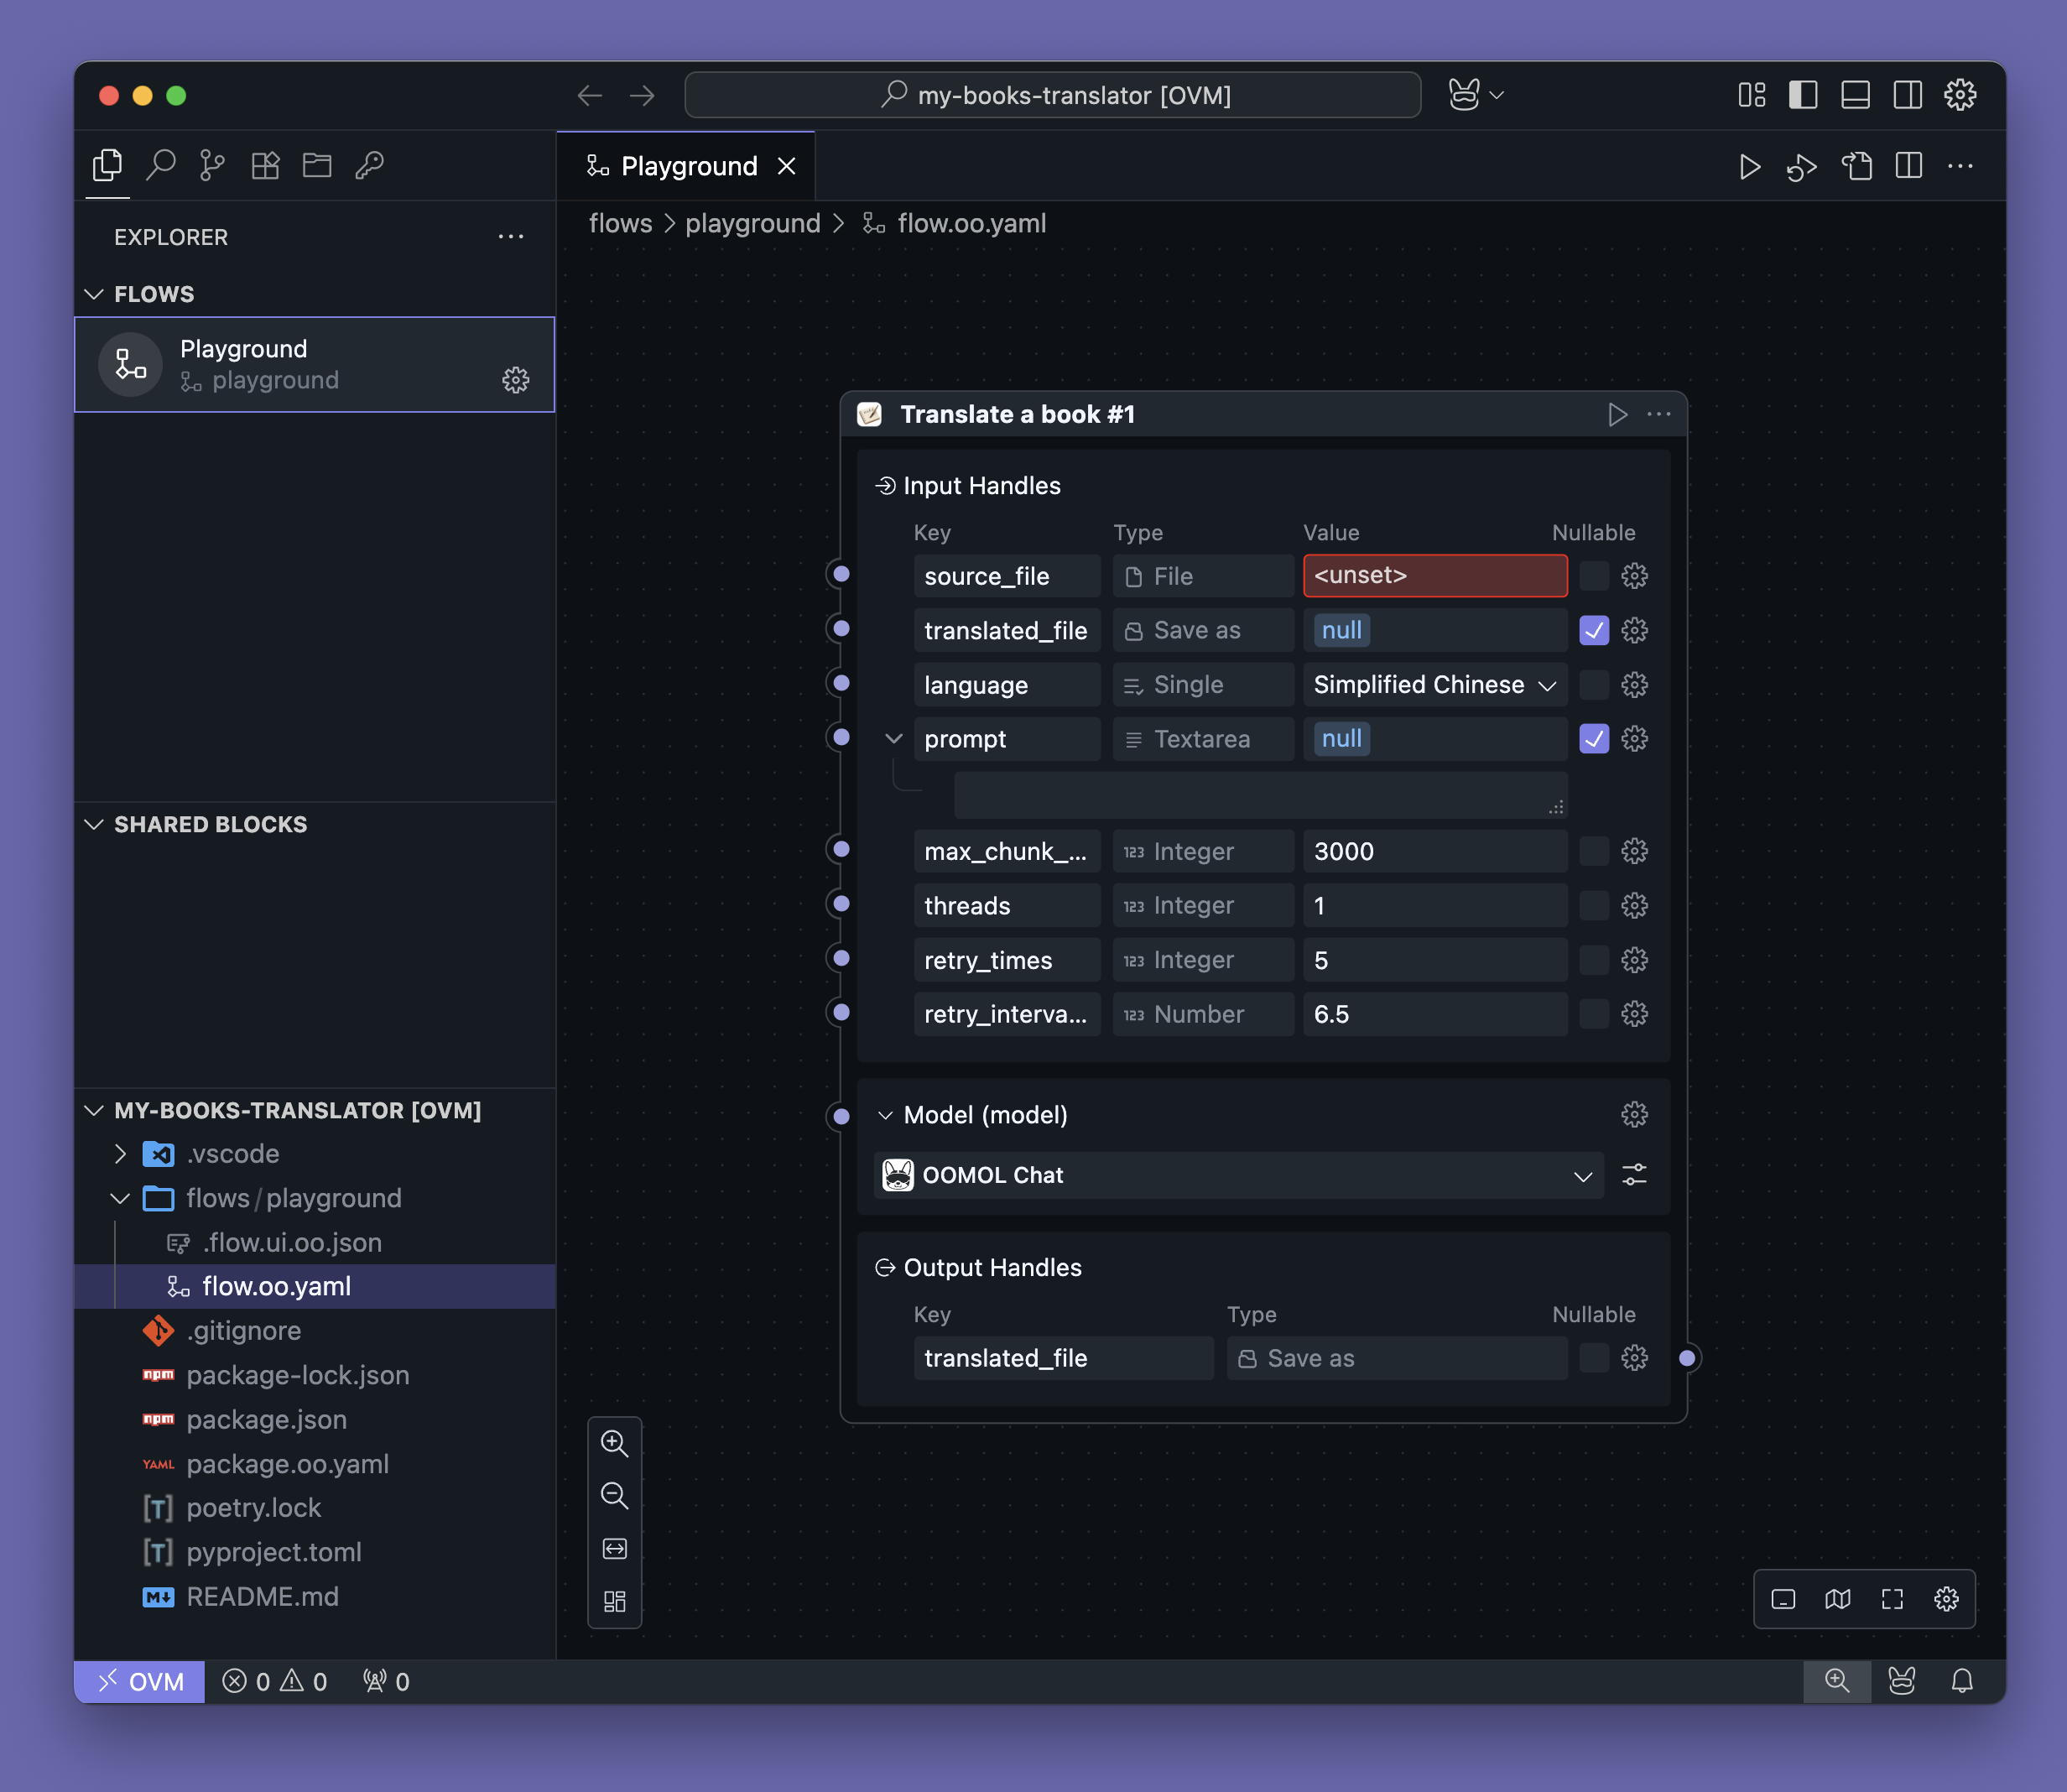This screenshot has height=1792, width=2067.
Task: Click the playground breadcrumb link
Action: click(752, 223)
